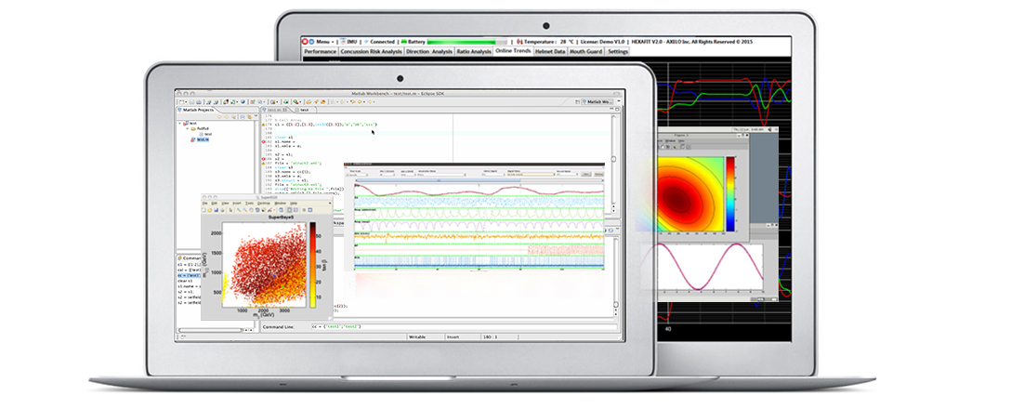Click the Settings tab in HEXAFIT
1011x409 pixels.
618,52
